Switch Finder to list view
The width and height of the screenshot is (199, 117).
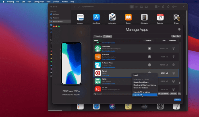click(x=136, y=7)
